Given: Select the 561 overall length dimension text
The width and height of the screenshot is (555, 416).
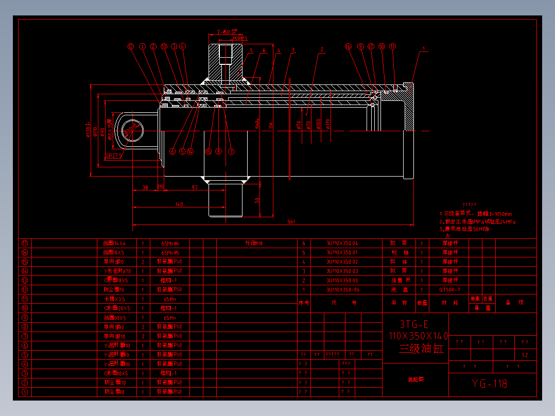Looking at the screenshot, I should [291, 222].
